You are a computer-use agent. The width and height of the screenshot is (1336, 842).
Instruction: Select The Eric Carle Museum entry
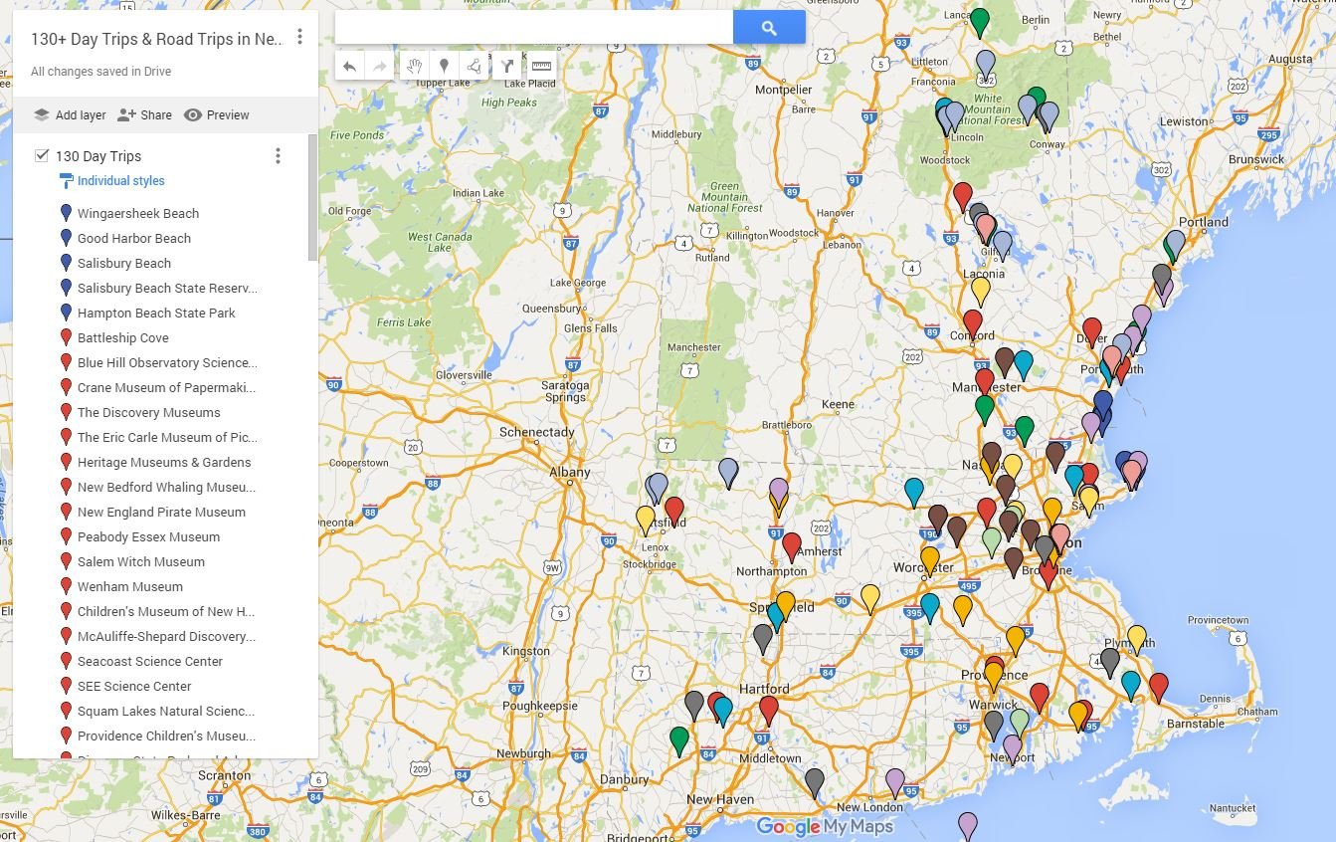(x=166, y=437)
